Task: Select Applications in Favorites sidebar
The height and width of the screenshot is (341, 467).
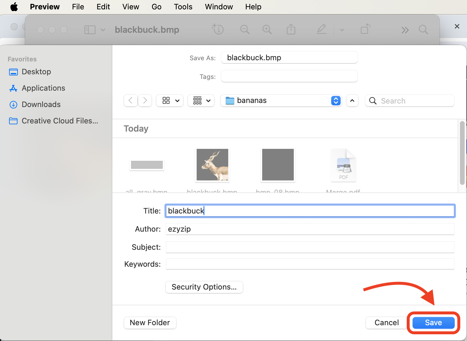Action: [37, 88]
